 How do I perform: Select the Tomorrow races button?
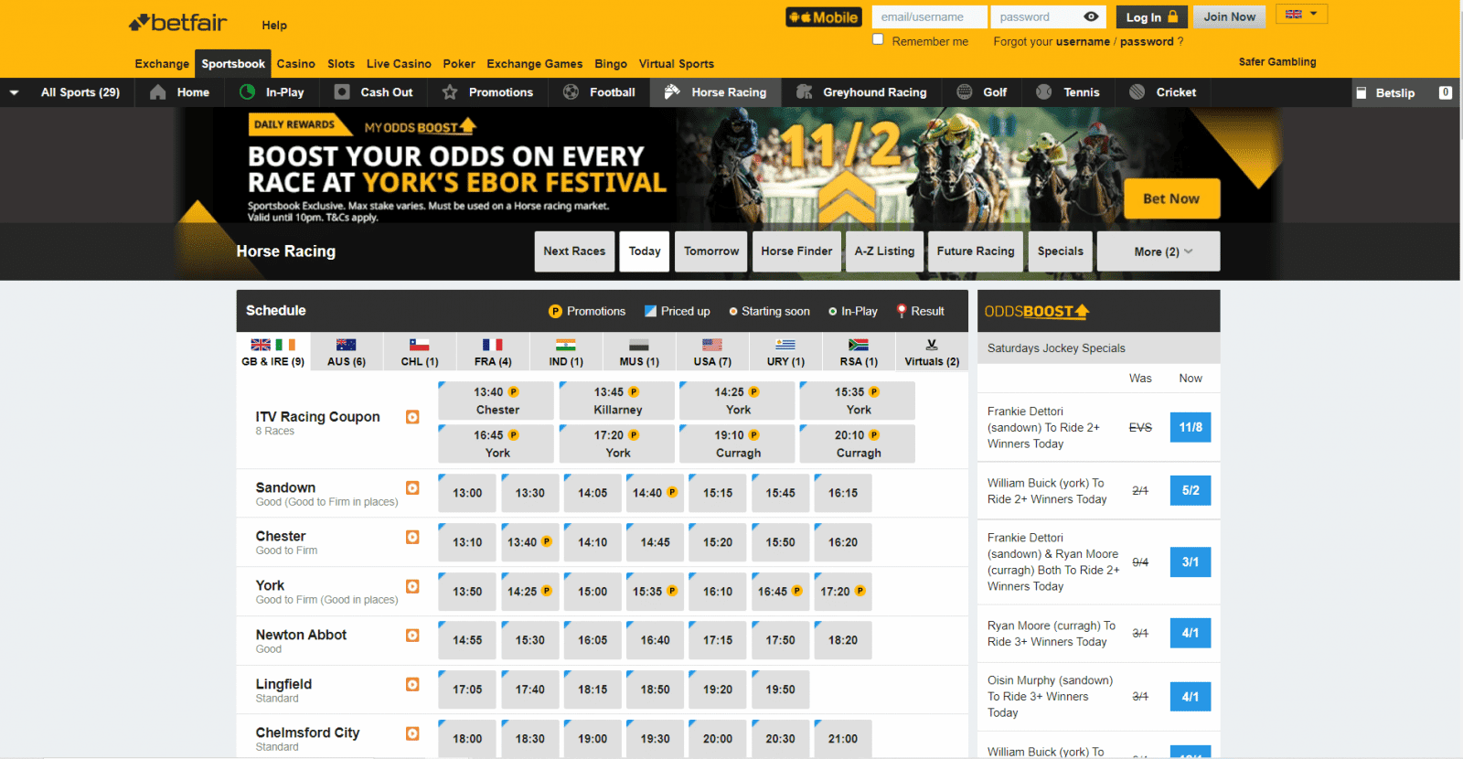(x=711, y=251)
